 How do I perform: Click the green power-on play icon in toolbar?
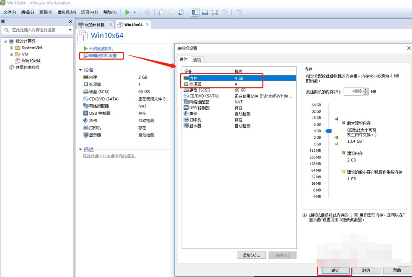128,13
